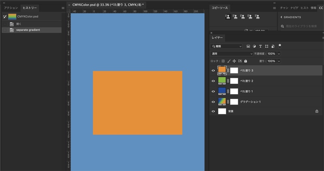Switch to the ヒスト histogram tab
Viewport: 324px width, 171px height.
tap(305, 8)
